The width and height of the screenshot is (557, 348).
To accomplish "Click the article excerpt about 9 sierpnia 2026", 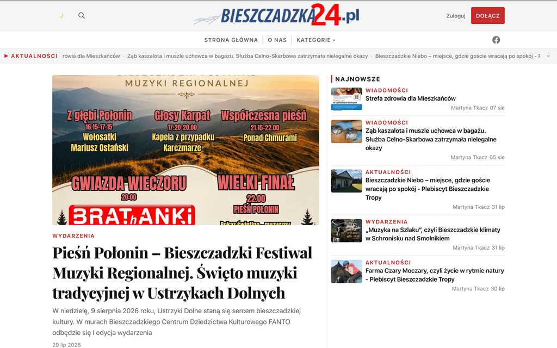I will point(177,322).
